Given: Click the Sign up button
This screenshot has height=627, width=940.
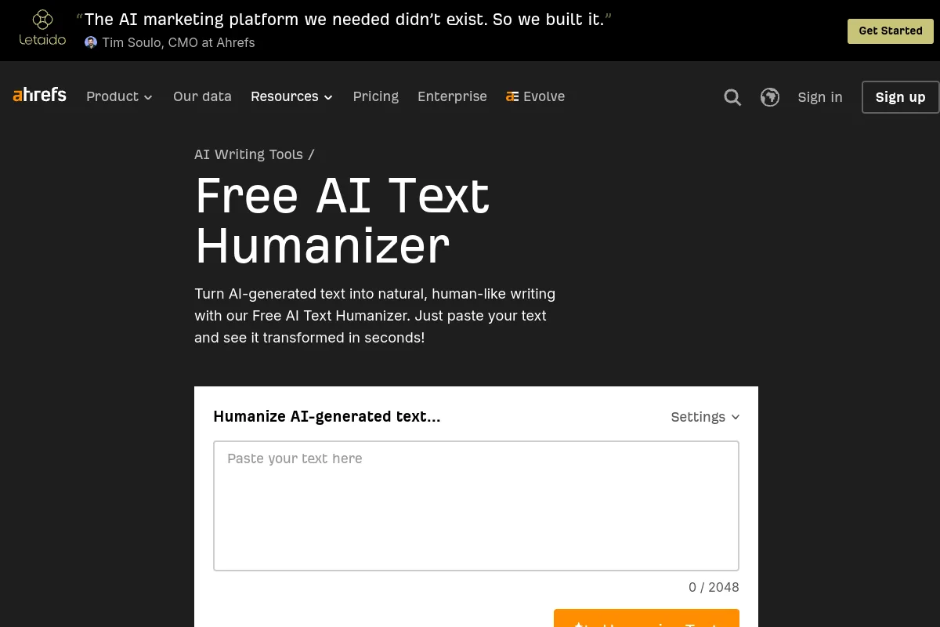Looking at the screenshot, I should [900, 97].
